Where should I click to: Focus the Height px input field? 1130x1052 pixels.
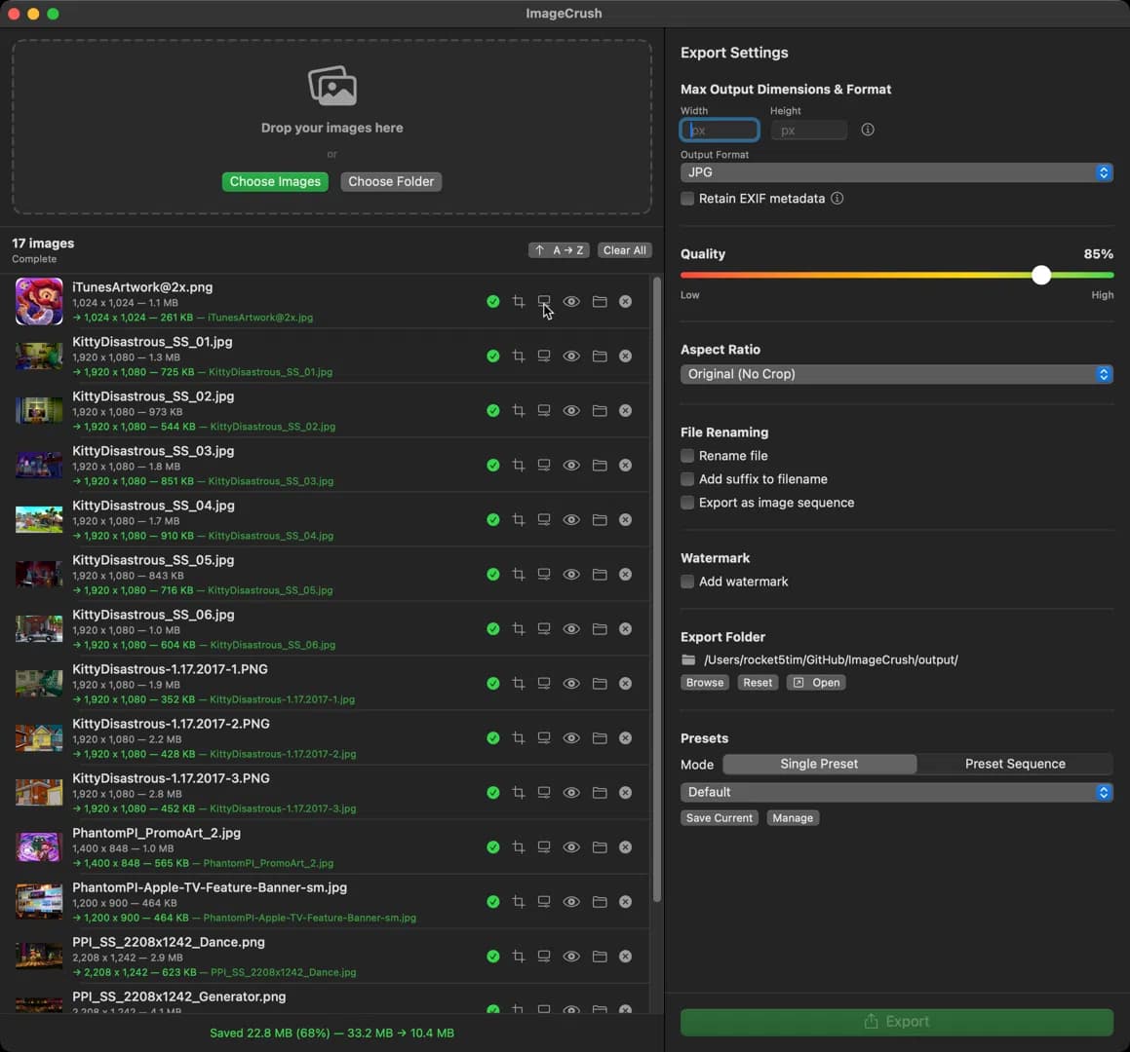point(808,131)
